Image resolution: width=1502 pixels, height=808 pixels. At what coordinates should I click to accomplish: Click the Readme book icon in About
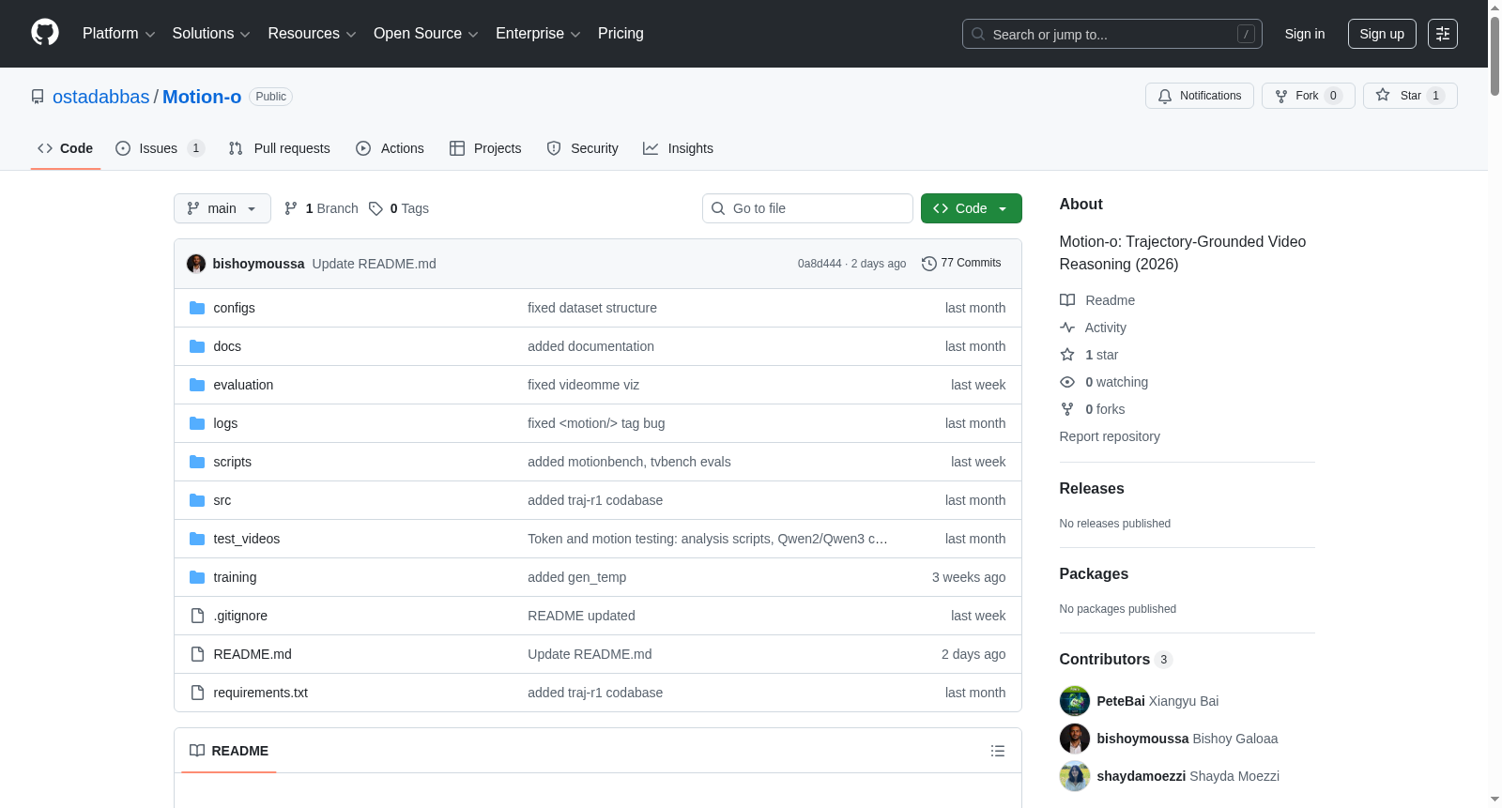tap(1067, 300)
